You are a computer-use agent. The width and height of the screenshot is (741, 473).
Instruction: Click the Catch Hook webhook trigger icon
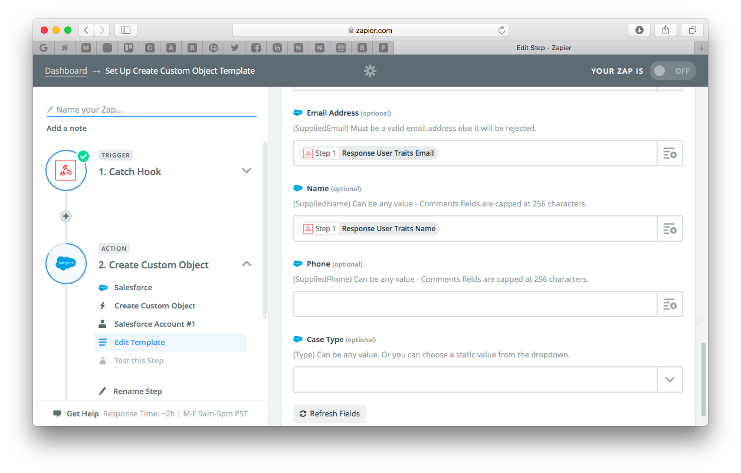click(x=66, y=170)
